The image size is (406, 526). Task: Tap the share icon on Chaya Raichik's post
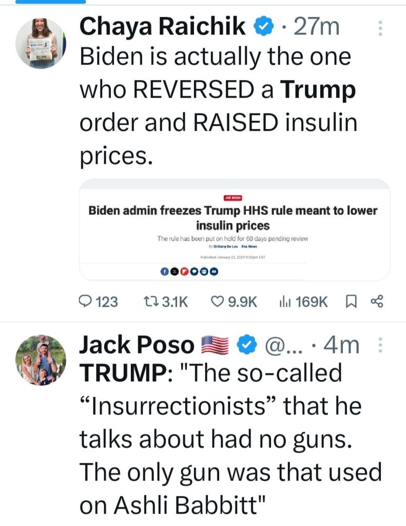[377, 301]
